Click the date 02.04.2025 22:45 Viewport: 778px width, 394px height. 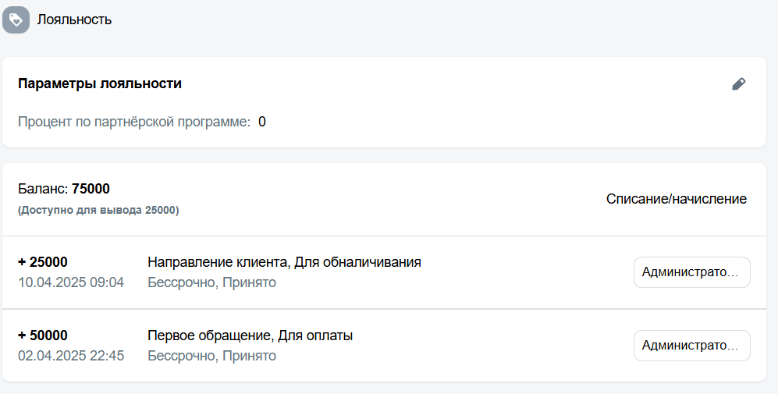[71, 357]
